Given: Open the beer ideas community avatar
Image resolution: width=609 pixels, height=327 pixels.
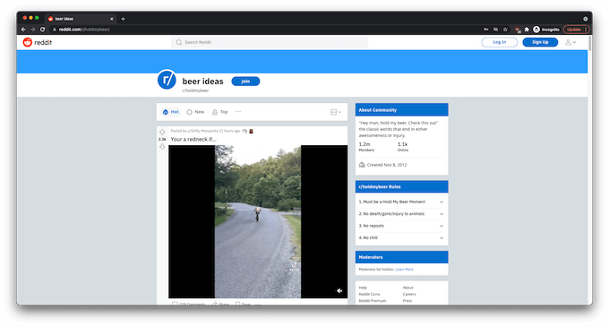Looking at the screenshot, I should click(167, 79).
